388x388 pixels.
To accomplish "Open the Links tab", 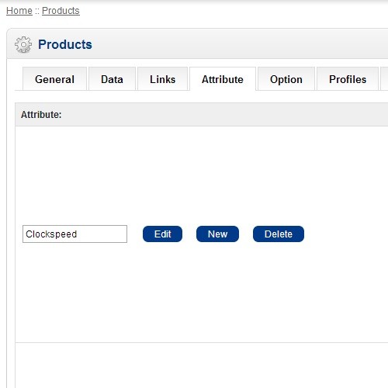I will 163,79.
